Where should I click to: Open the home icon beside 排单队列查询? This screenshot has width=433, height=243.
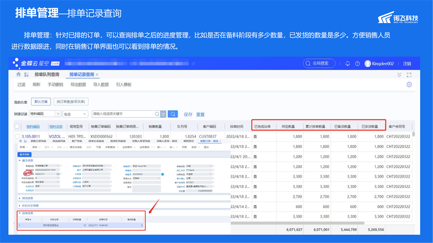(x=19, y=74)
